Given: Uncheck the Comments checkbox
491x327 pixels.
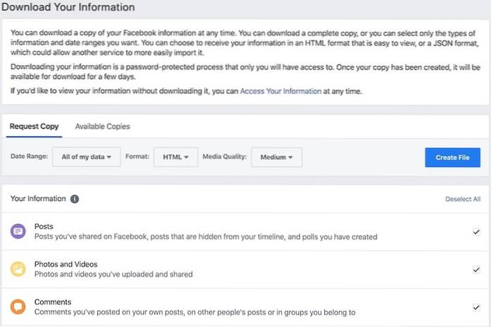Looking at the screenshot, I should click(476, 307).
